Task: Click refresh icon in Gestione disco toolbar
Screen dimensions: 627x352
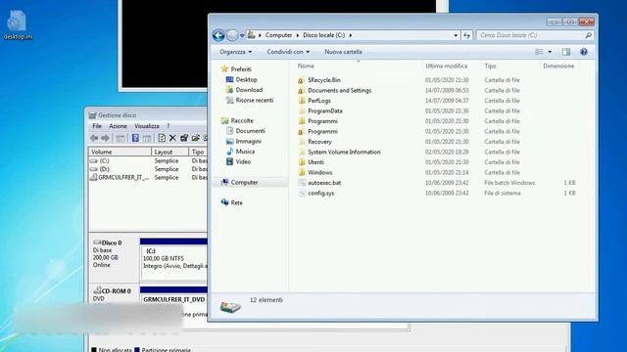Action: click(162, 138)
